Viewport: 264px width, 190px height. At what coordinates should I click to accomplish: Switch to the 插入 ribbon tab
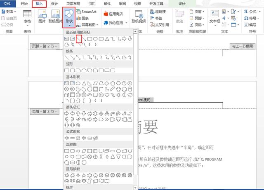click(39, 4)
